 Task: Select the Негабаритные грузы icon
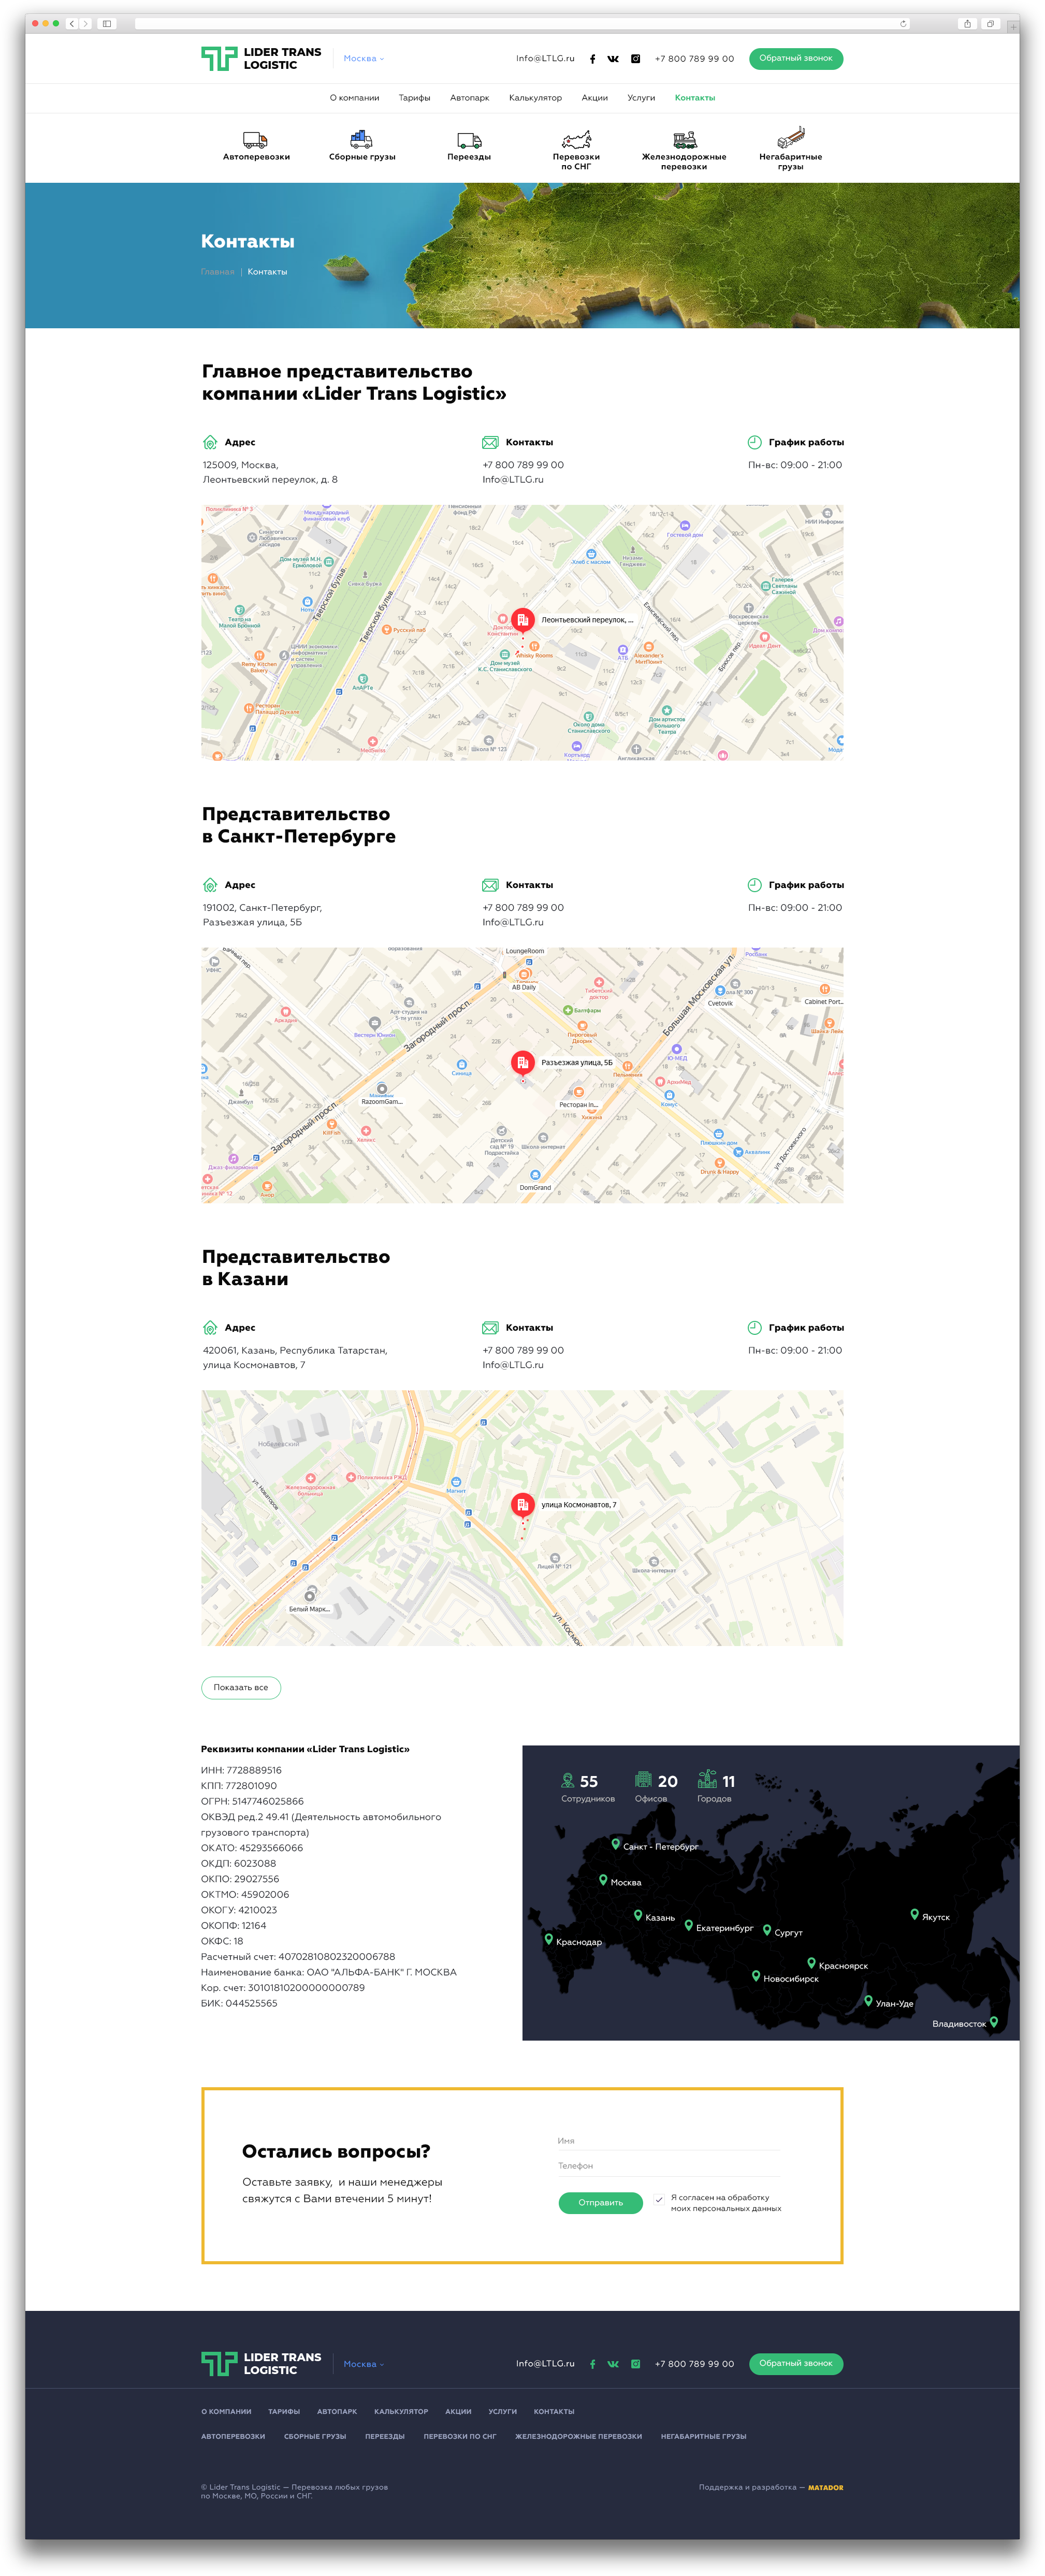pos(790,137)
